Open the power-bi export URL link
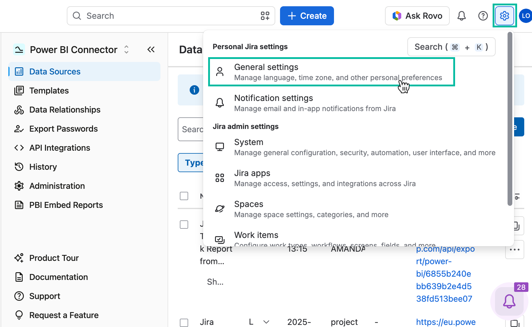The image size is (532, 327). 445,274
